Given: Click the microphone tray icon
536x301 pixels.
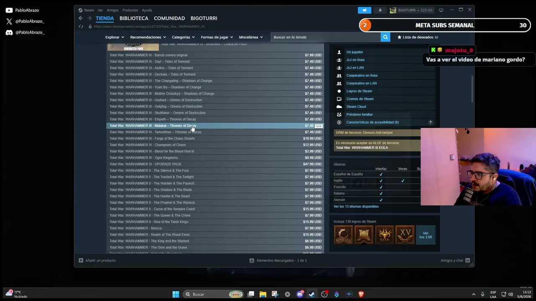Looking at the screenshot, I should (483, 294).
